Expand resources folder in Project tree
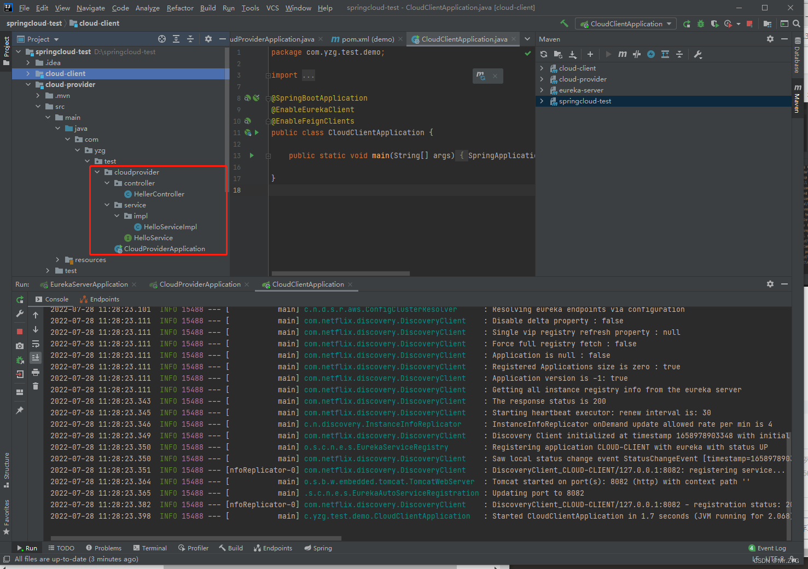This screenshot has width=808, height=569. click(58, 259)
